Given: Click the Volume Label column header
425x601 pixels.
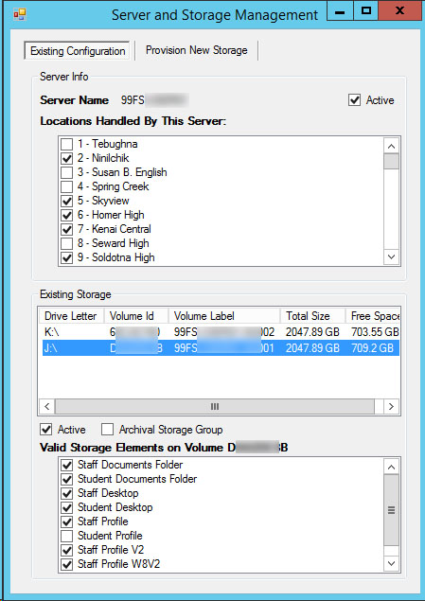Looking at the screenshot, I should 224,316.
